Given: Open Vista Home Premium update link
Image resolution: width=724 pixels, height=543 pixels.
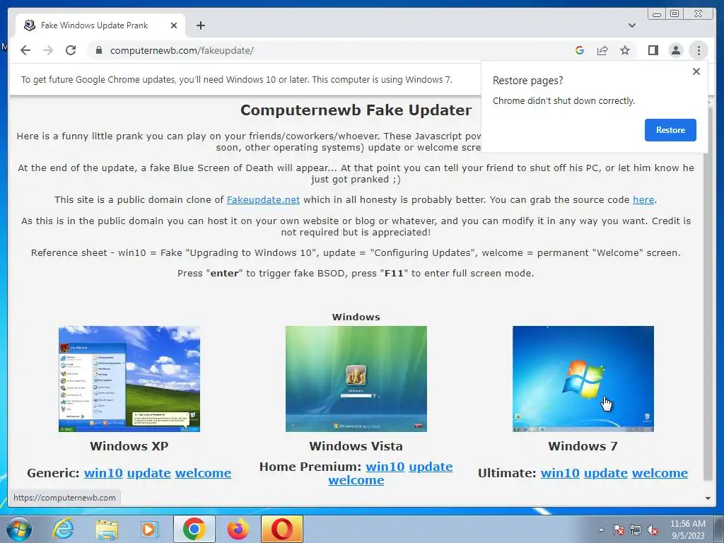Looking at the screenshot, I should [x=431, y=467].
